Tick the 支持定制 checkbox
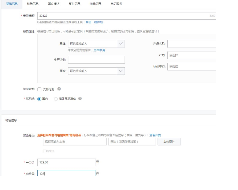Image resolution: width=238 pixels, height=190 pixels. coord(39,89)
